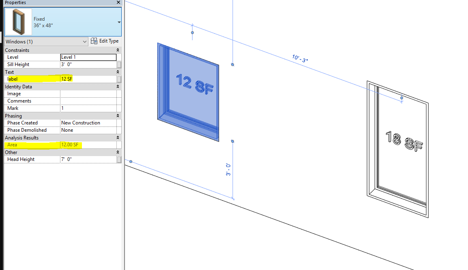Click the Comments value cell
Screen dimensions: 468x270
pyautogui.click(x=88, y=101)
